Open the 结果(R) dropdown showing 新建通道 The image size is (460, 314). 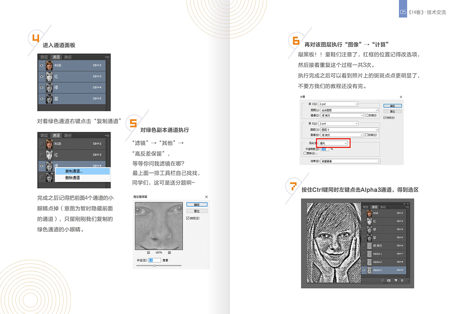(x=350, y=161)
